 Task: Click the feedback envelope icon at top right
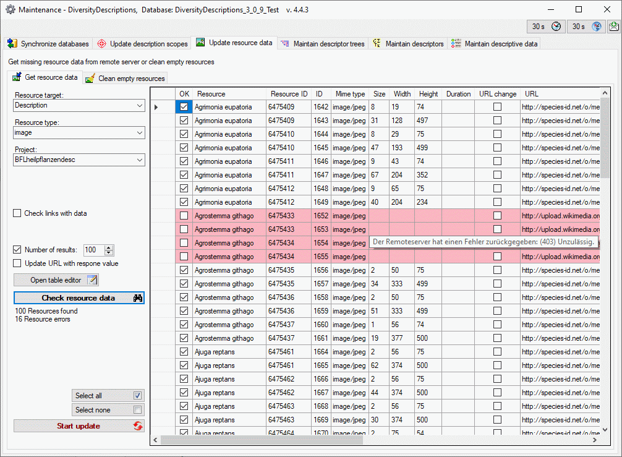613,27
